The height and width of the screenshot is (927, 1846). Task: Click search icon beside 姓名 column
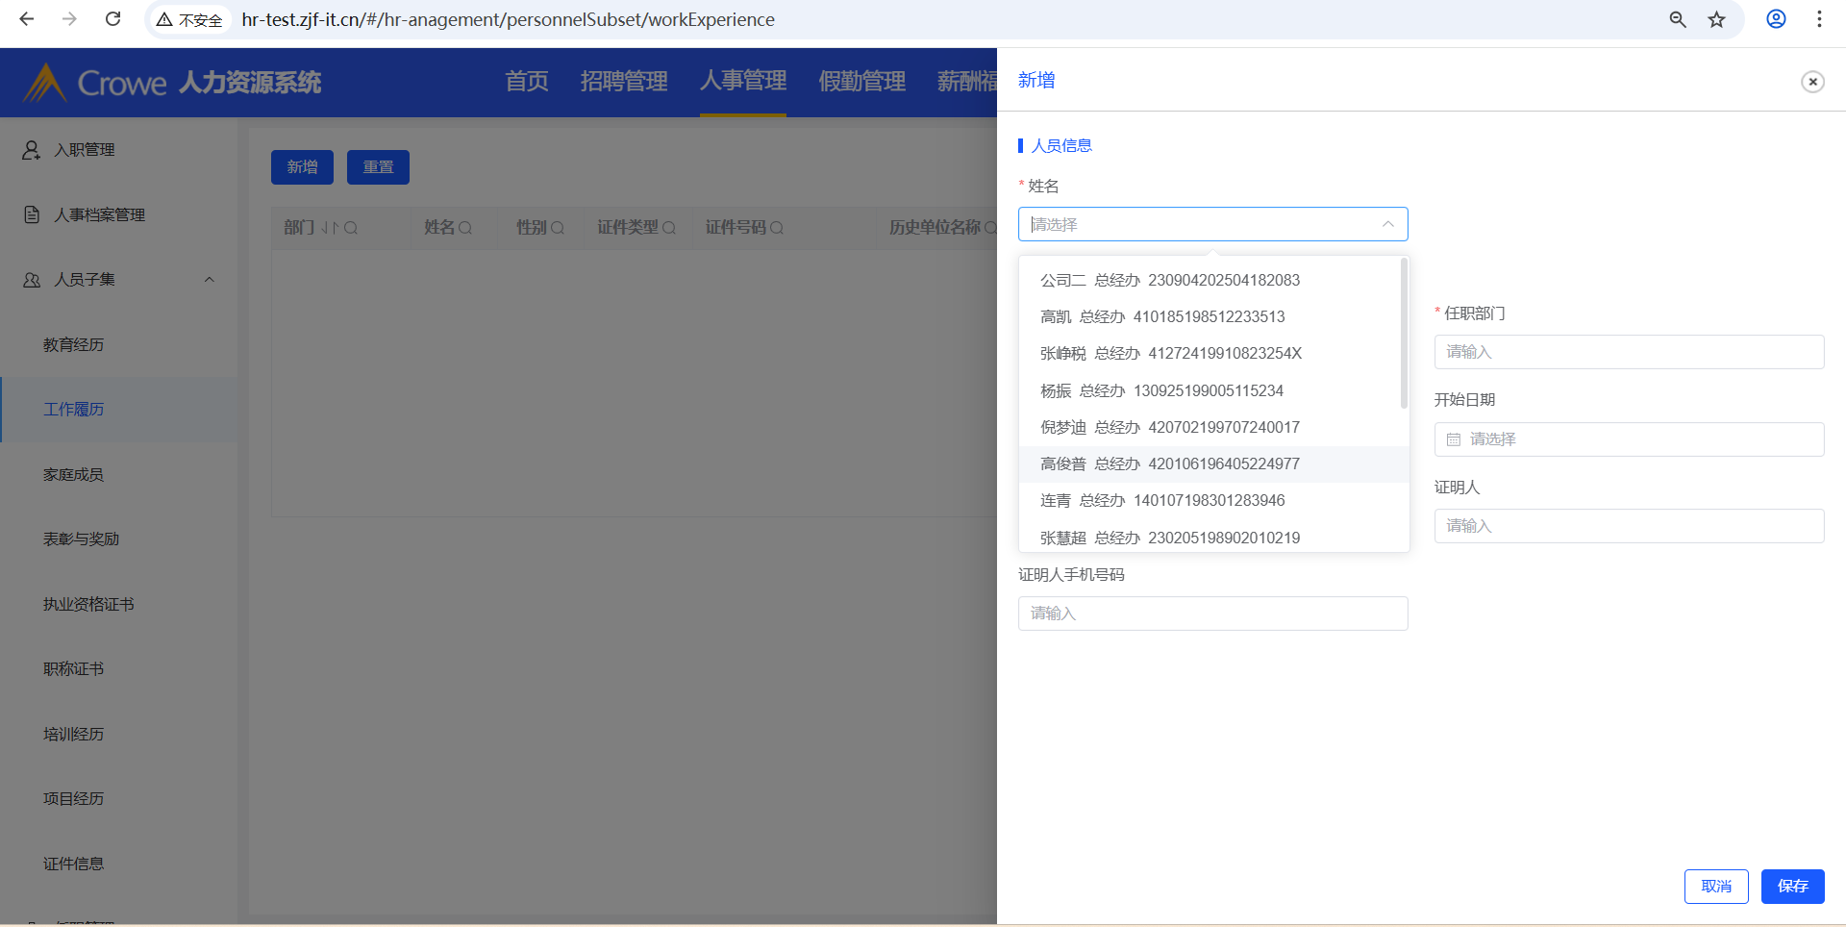tap(465, 228)
